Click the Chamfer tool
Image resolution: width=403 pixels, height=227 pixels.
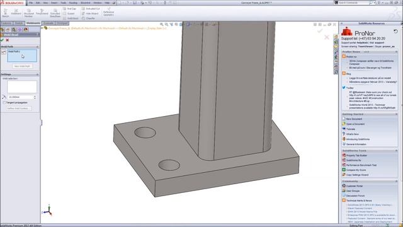(88, 18)
